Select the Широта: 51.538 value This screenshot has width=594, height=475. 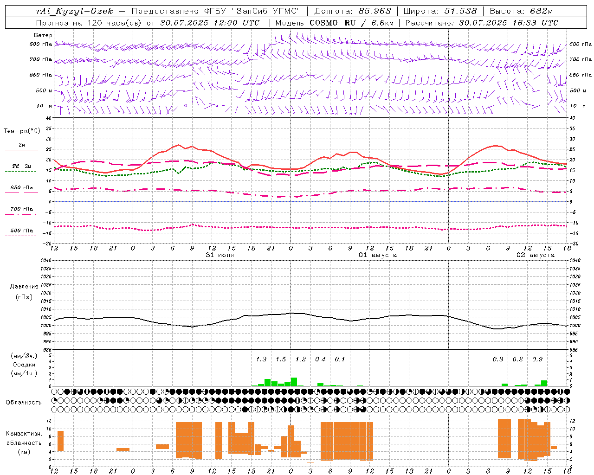click(440, 11)
